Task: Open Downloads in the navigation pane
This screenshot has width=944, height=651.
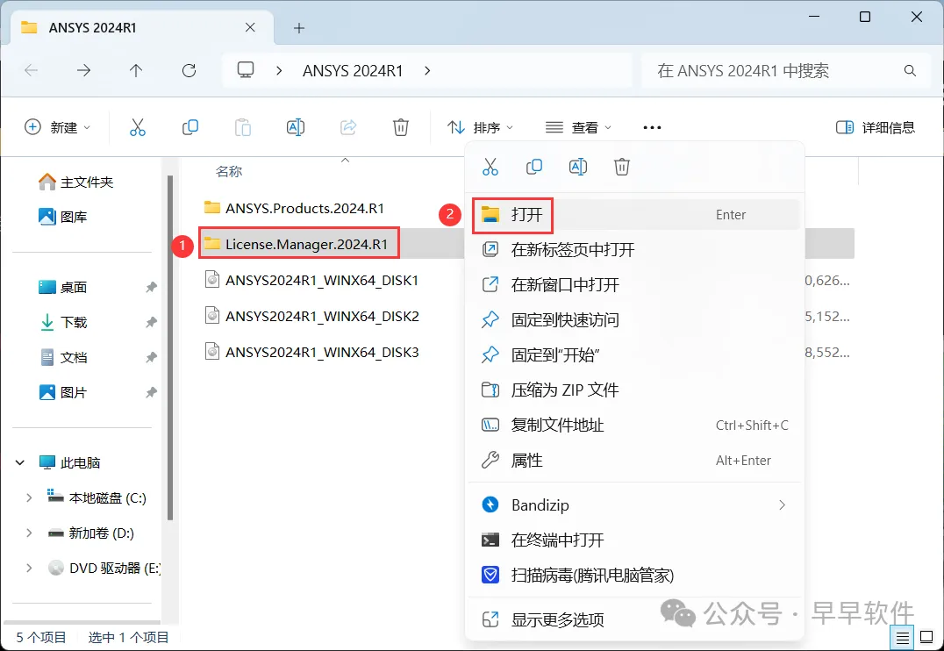Action: pos(62,322)
